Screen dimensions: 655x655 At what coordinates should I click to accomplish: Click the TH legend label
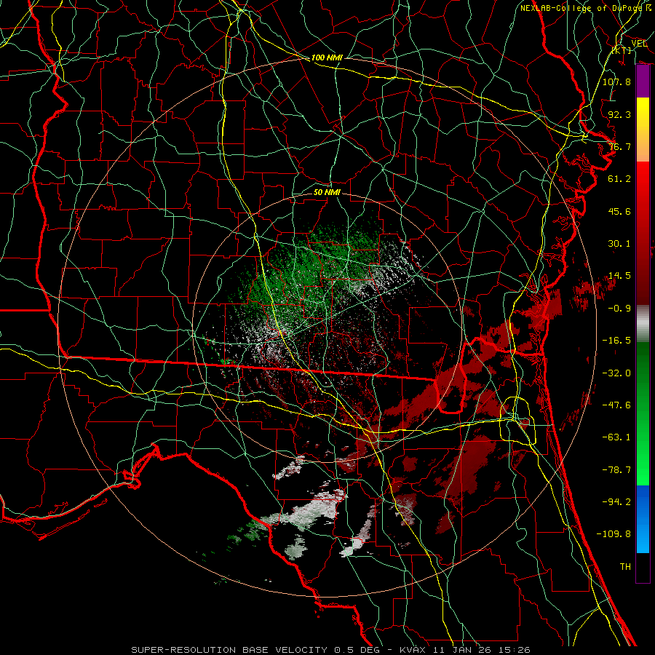[625, 567]
